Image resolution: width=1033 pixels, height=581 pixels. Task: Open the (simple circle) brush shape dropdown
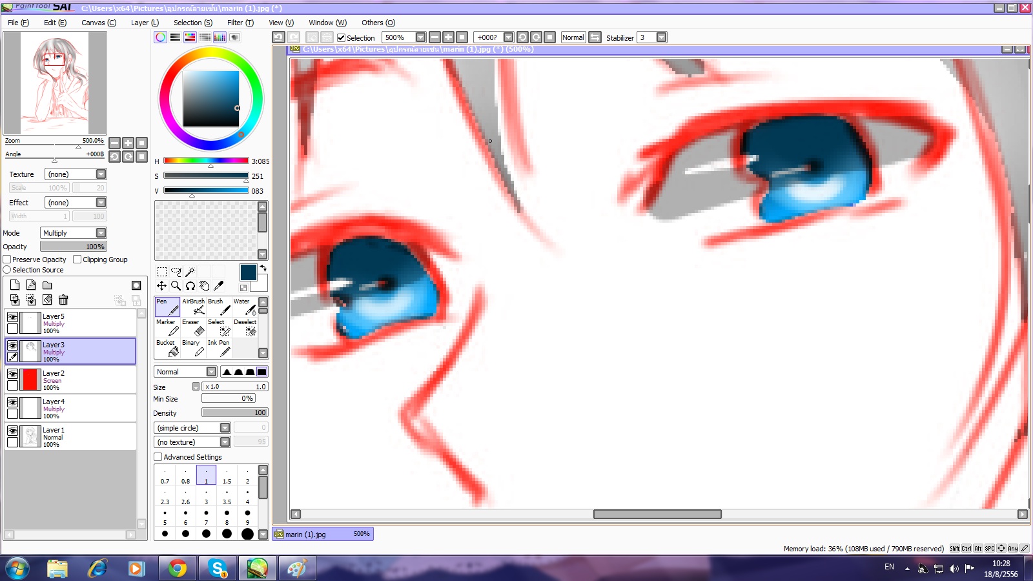tap(192, 428)
